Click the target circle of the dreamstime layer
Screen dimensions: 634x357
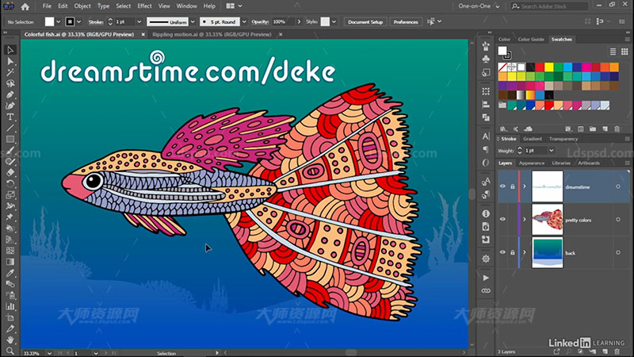[x=618, y=186]
